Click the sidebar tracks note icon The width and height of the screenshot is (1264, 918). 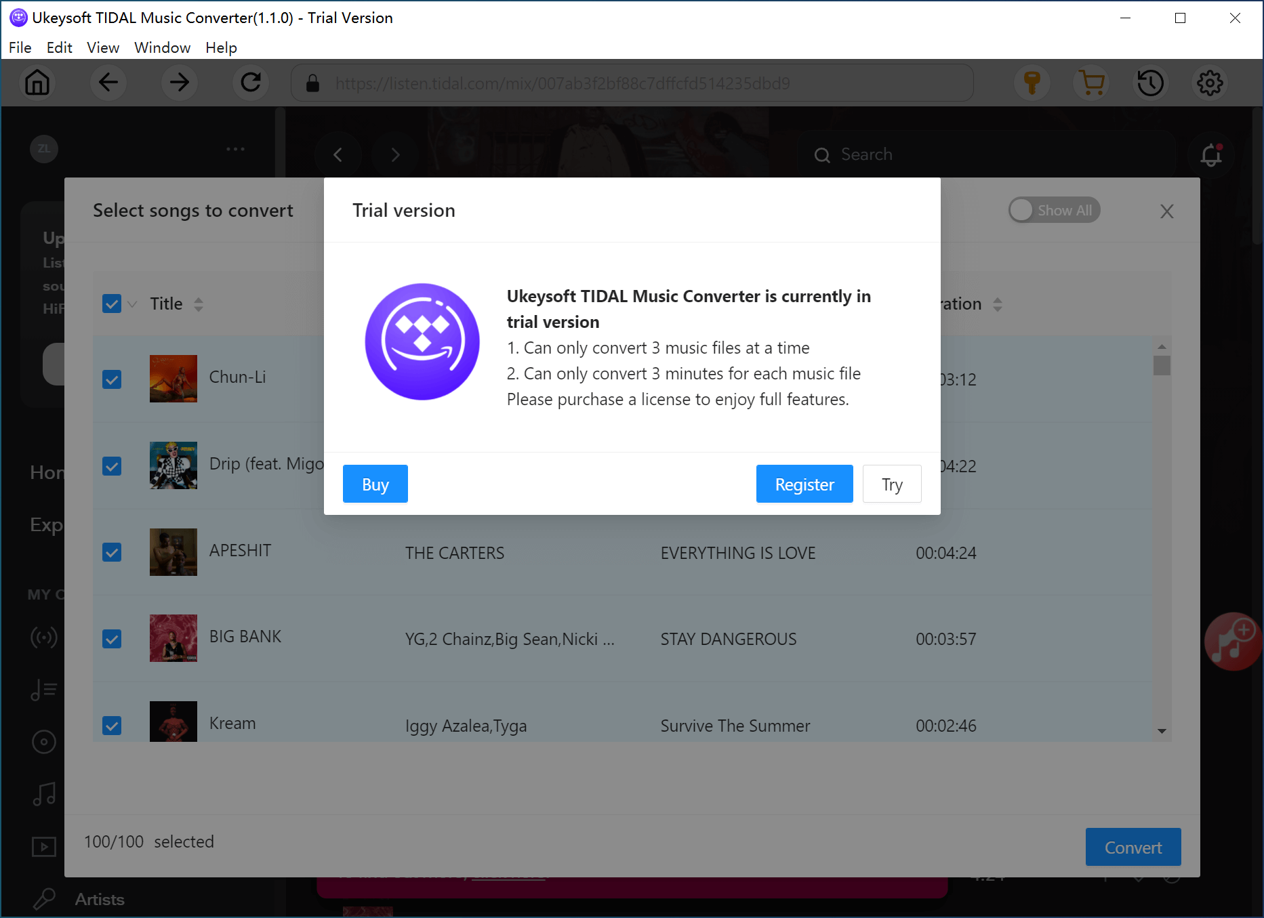tap(44, 794)
